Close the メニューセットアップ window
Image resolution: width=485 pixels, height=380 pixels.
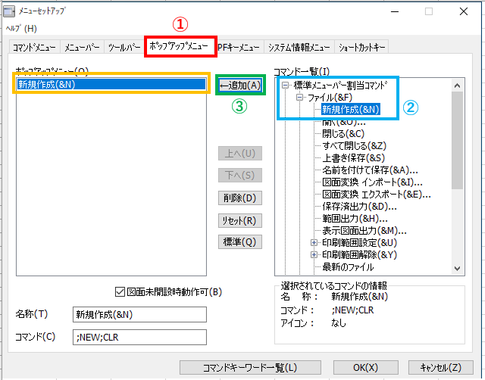463,12
